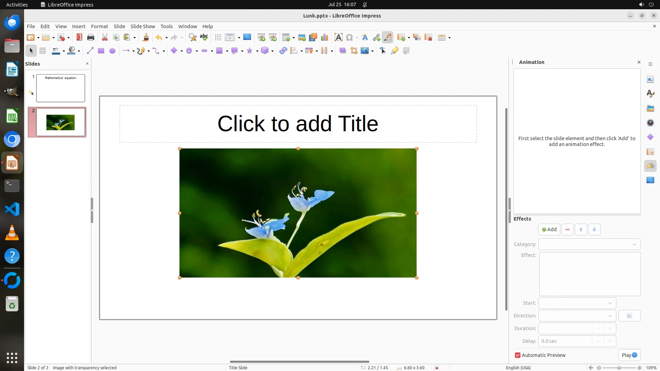Image resolution: width=660 pixels, height=371 pixels.
Task: Expand the Start dropdown in Animation panel
Action: (x=577, y=303)
